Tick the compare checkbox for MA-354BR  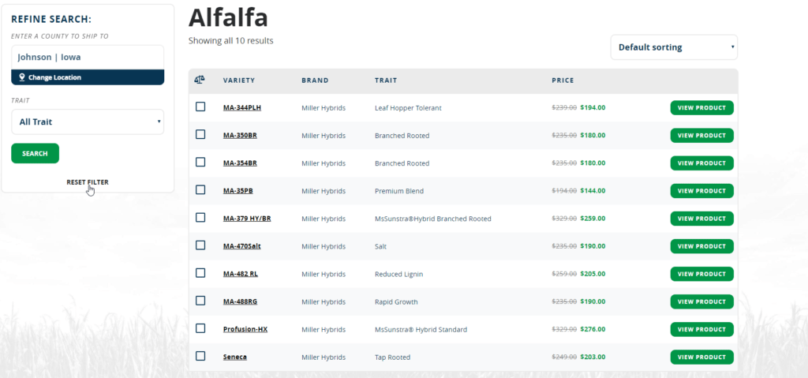click(200, 162)
